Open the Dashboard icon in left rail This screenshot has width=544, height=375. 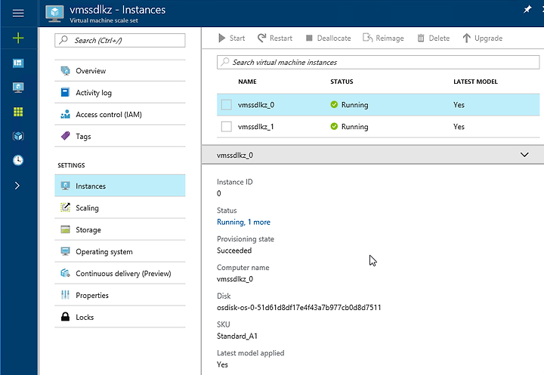click(18, 63)
